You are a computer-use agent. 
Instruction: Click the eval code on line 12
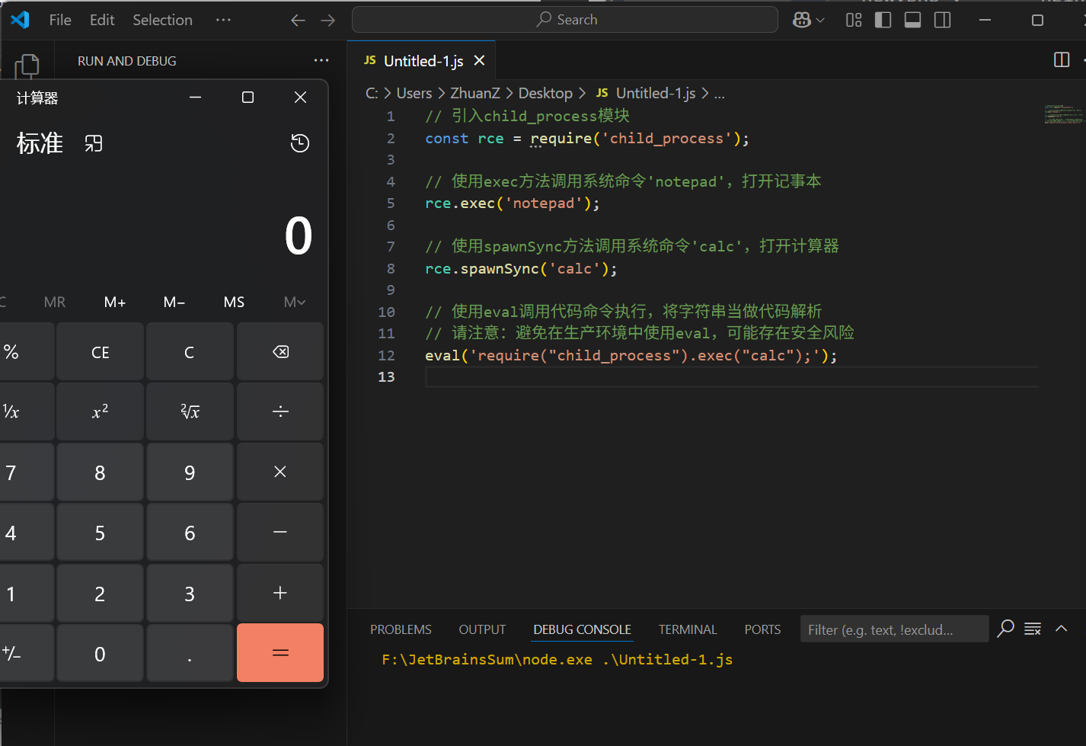click(x=631, y=356)
